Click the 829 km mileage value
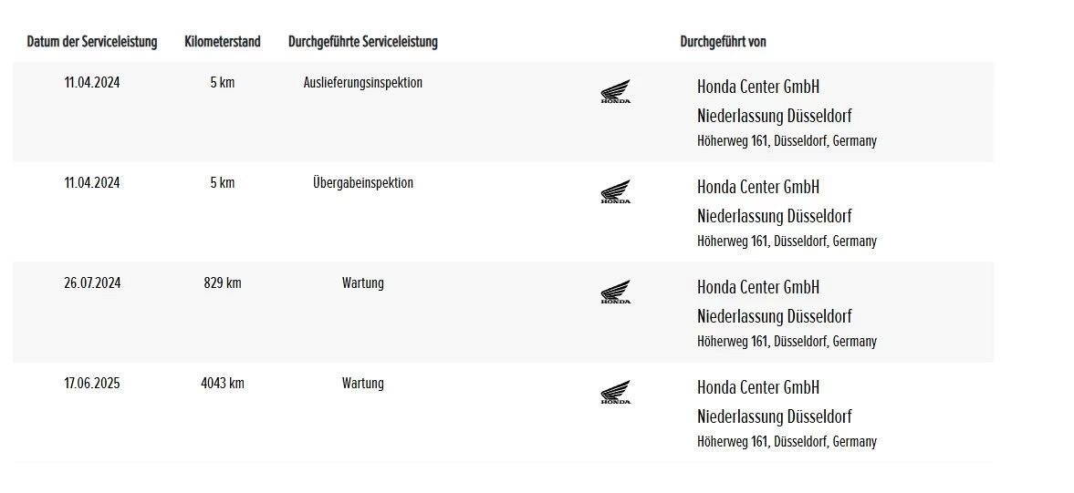Screen dimensions: 1074x493 pos(222,283)
